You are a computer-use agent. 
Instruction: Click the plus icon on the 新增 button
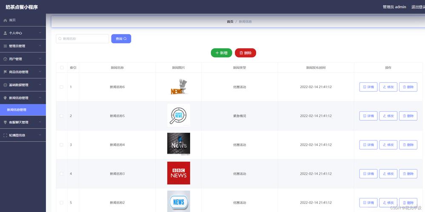[x=217, y=53]
